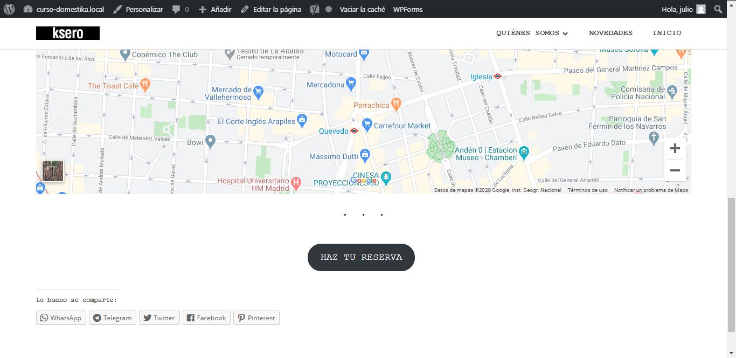736x358 pixels.
Task: Zoom out on the map
Action: click(675, 170)
